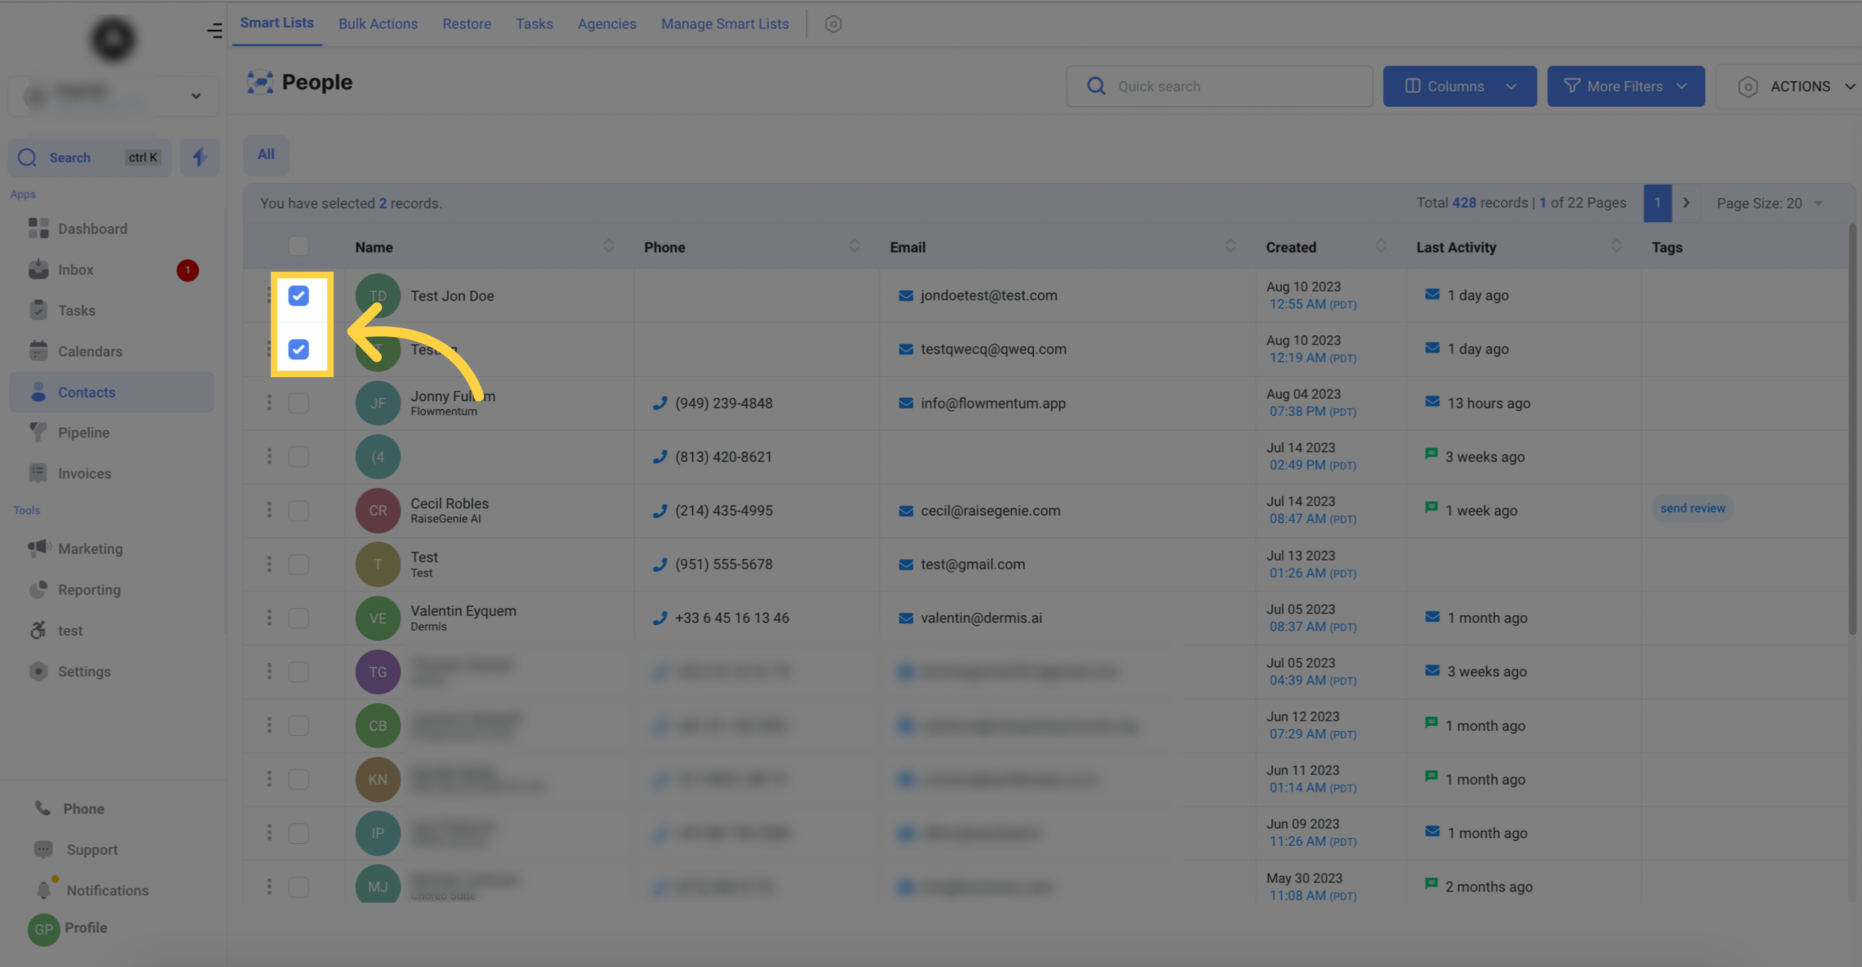Select the TG contact row checkbox
The image size is (1862, 967).
tap(299, 672)
